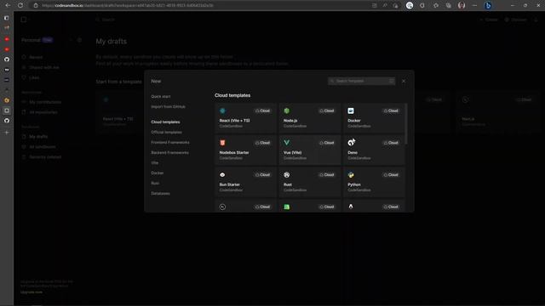
Task: Click the Rust gear logo icon
Action: (x=286, y=175)
